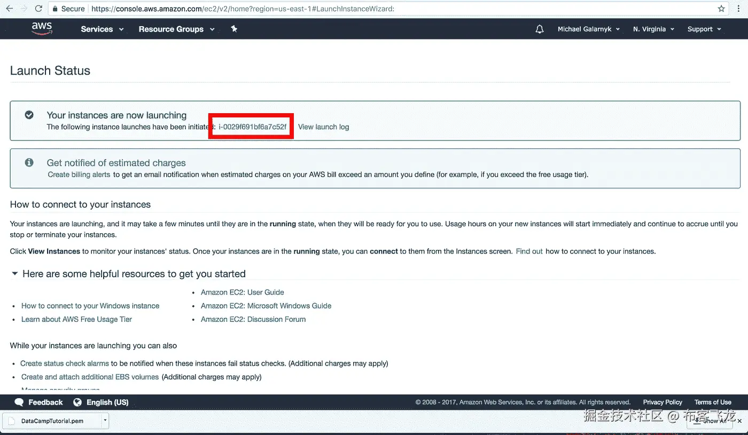Click the pin shortcut icon in AWS navbar
This screenshot has width=748, height=435.
click(234, 29)
